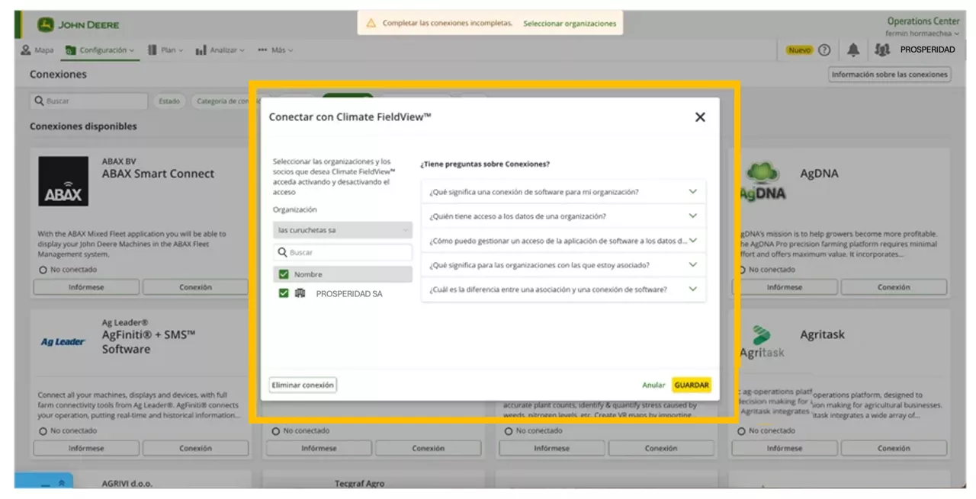Image resolution: width=976 pixels, height=499 pixels.
Task: Open the Analizar menu
Action: (x=220, y=50)
